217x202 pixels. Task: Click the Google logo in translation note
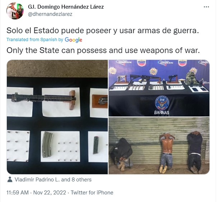click(73, 40)
